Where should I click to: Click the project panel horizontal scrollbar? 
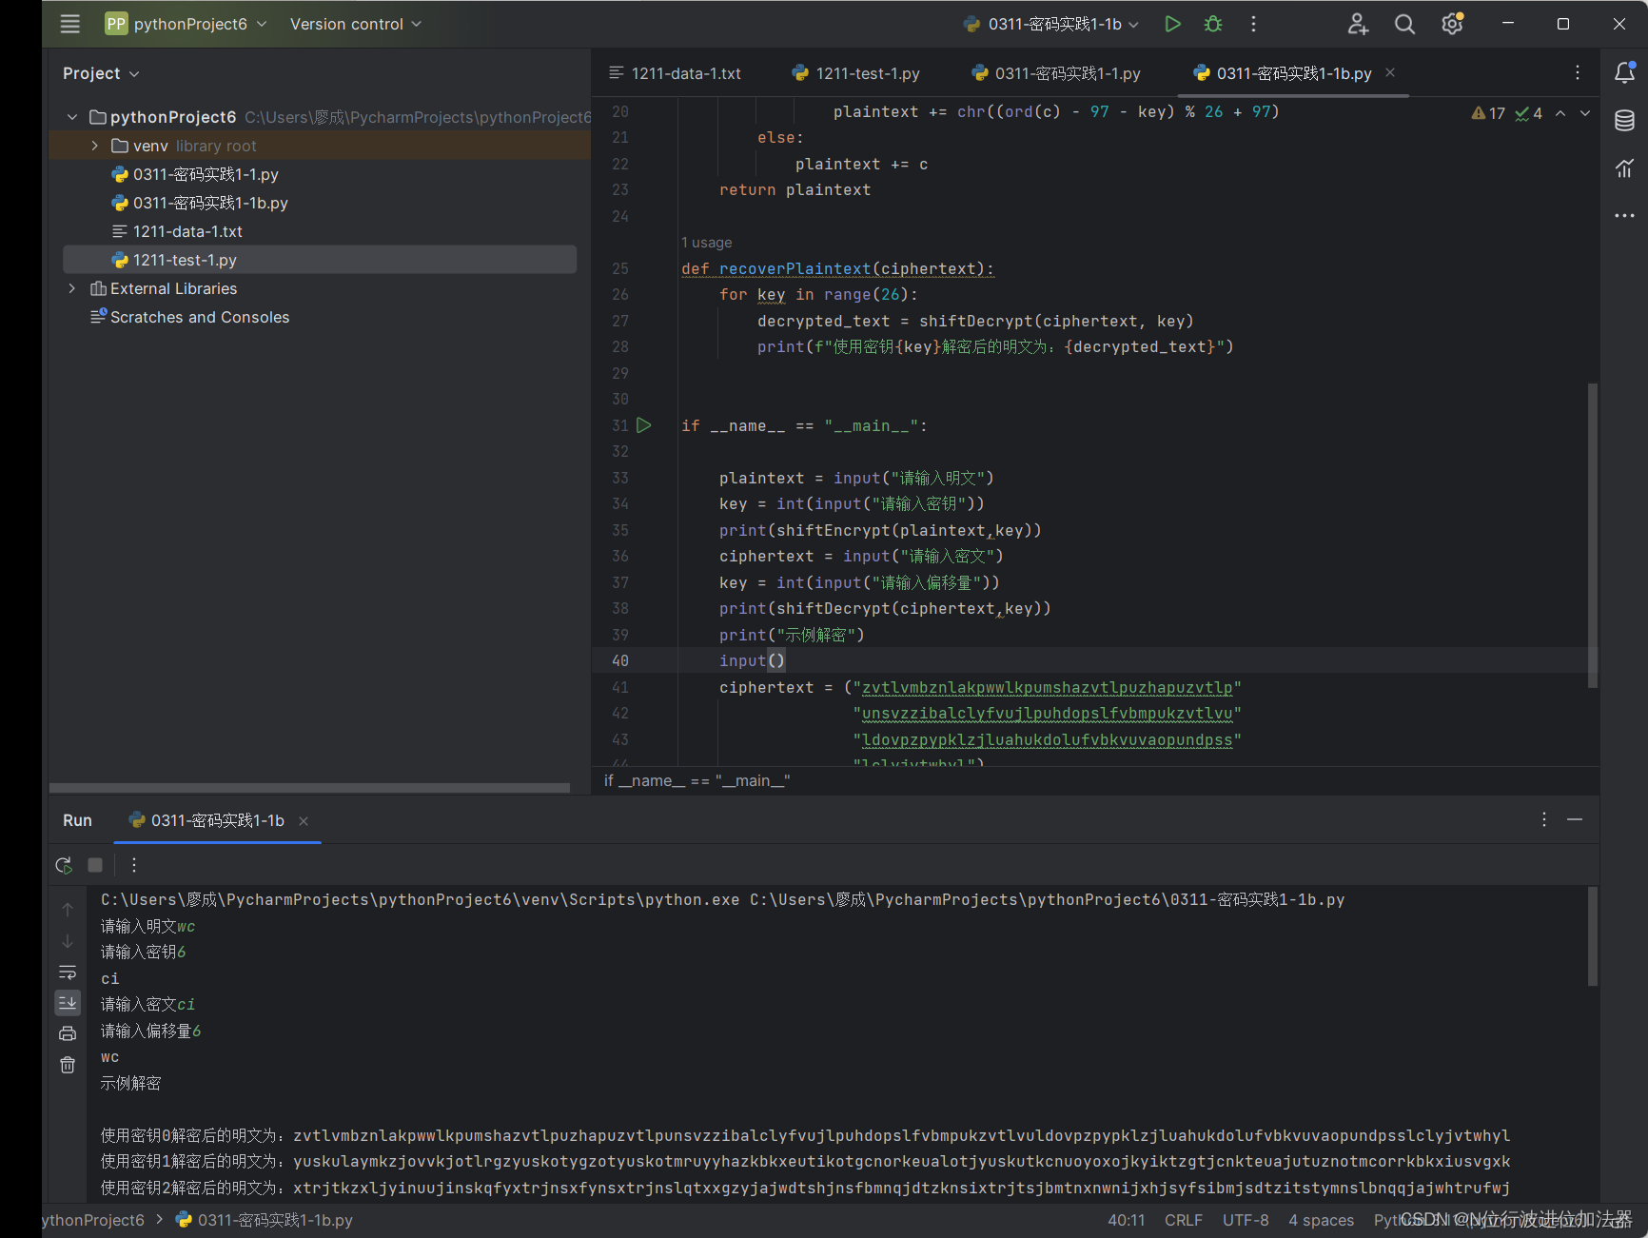point(309,788)
